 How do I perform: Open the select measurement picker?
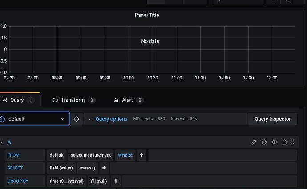tap(90, 155)
